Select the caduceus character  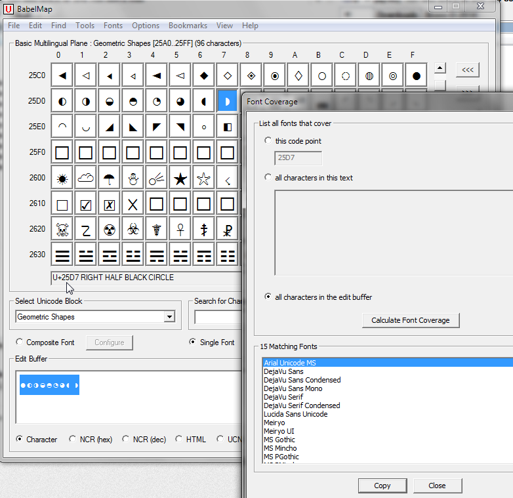pos(156,230)
